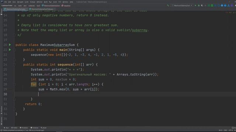Click the Debug bug icon in toolbar
236x132 pixels.
(199, 5)
